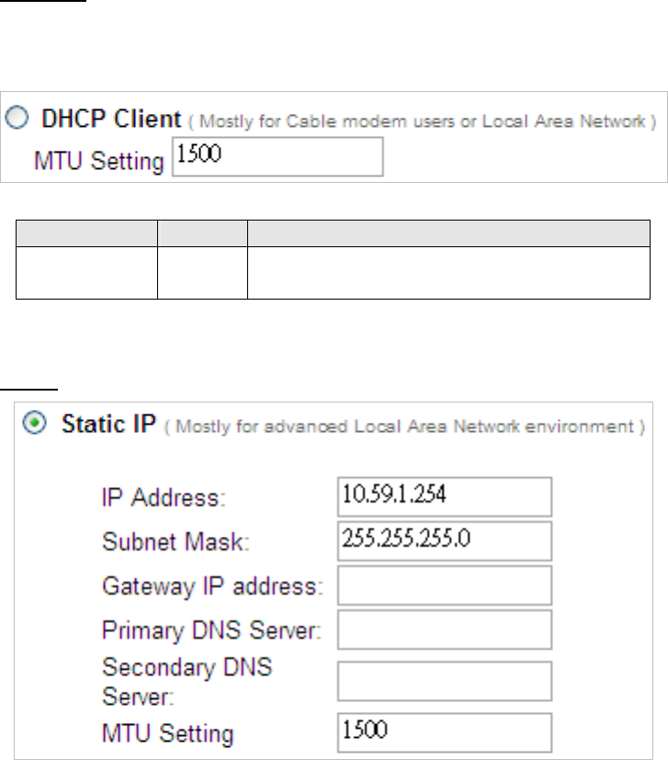The image size is (668, 760).
Task: Click the MTU Setting field under Static IP
Action: point(445,732)
